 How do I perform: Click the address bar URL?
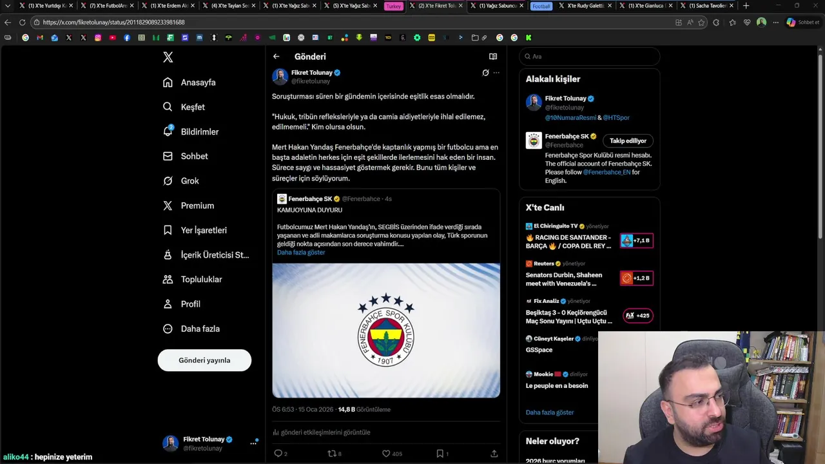tap(114, 23)
